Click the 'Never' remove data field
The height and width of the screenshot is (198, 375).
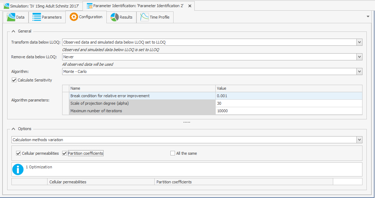(210, 57)
